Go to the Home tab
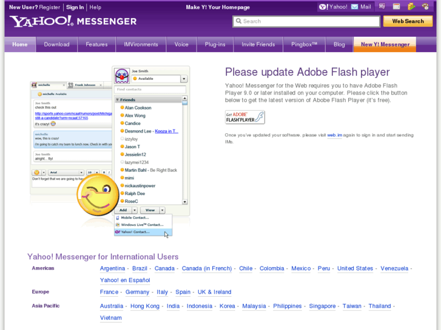The height and width of the screenshot is (330, 441). click(x=20, y=44)
